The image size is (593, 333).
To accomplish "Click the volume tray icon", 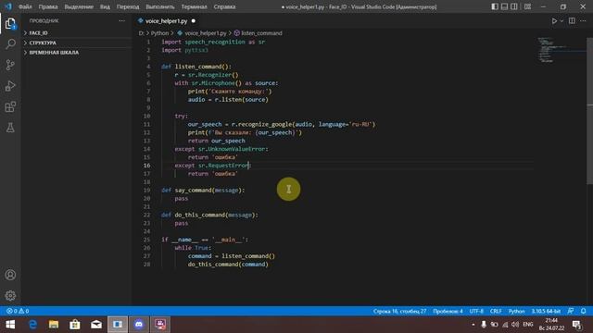I will click(515, 325).
